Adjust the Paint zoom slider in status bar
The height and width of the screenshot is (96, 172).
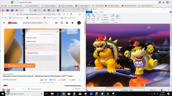(162, 90)
